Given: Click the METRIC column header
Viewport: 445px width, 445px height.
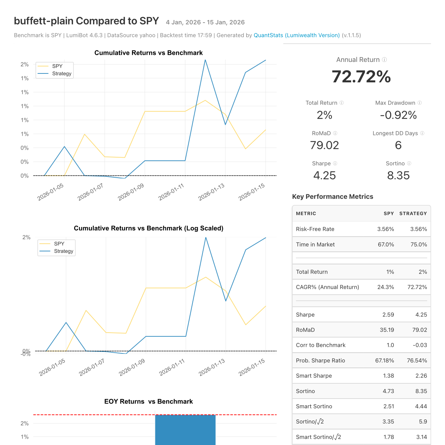Looking at the screenshot, I should tap(306, 214).
